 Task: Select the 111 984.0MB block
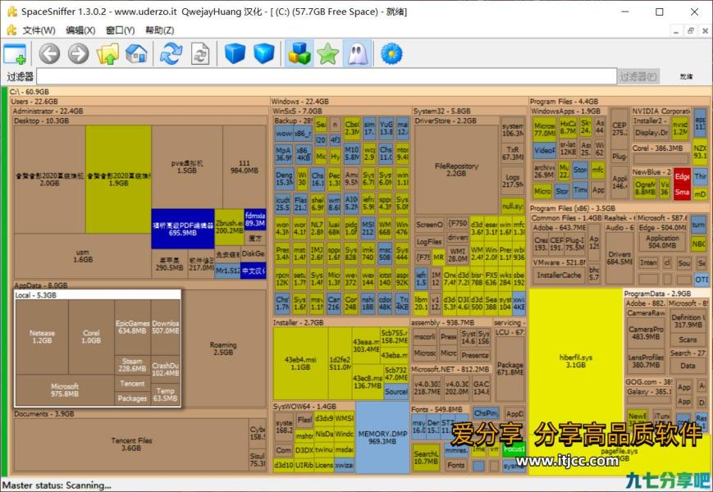click(245, 166)
